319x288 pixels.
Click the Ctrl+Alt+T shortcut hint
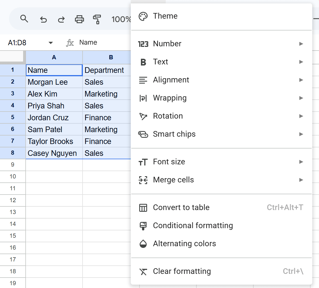click(x=285, y=208)
